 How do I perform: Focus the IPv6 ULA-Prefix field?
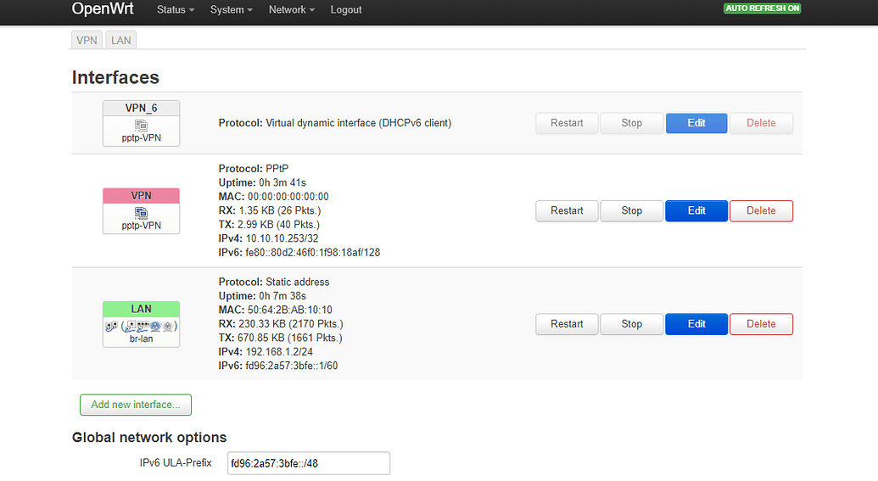pyautogui.click(x=308, y=463)
